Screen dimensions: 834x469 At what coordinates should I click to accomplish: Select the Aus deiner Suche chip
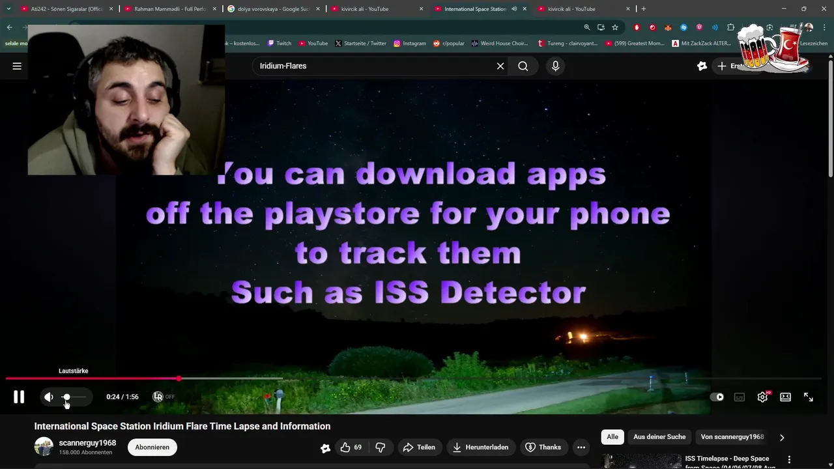pos(659,437)
